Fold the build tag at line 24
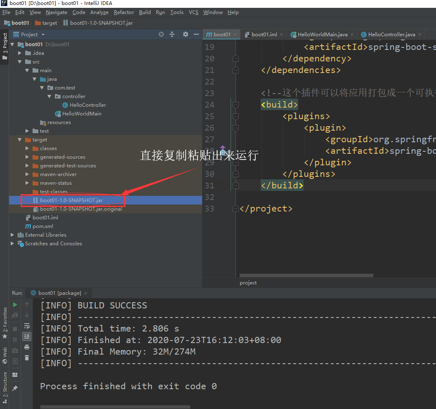 236,105
